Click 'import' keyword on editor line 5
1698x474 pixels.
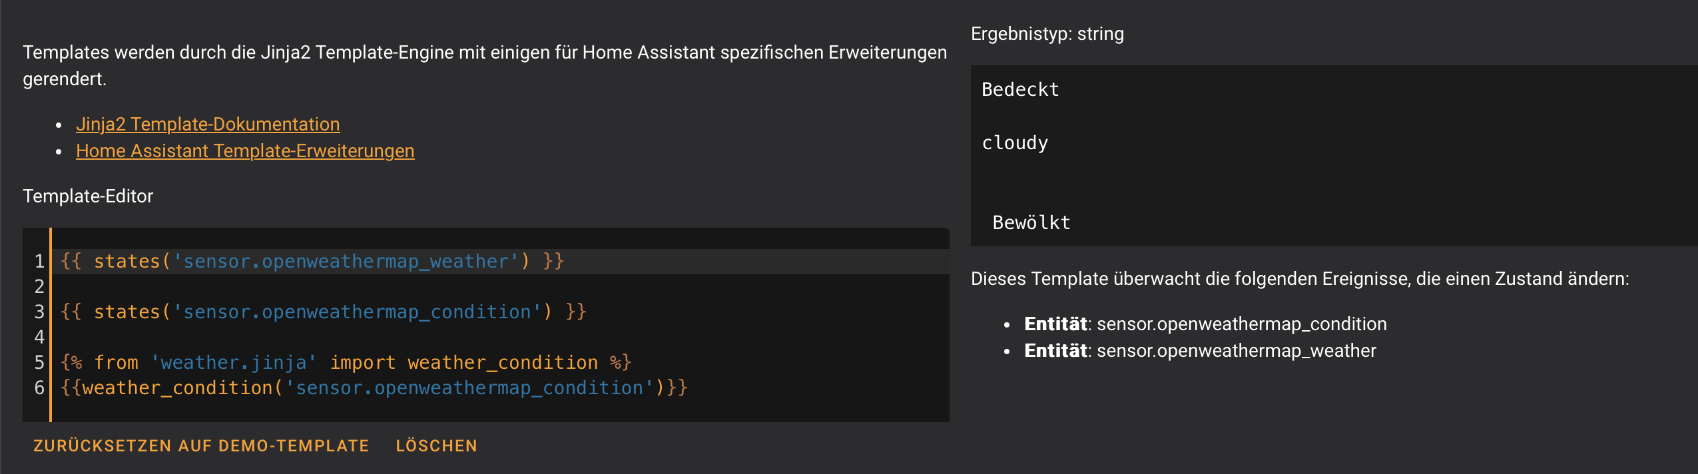click(x=363, y=363)
